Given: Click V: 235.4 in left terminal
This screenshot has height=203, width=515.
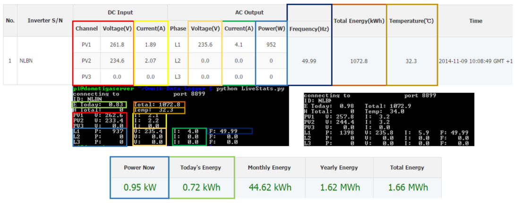Looking at the screenshot, I should point(149,131).
